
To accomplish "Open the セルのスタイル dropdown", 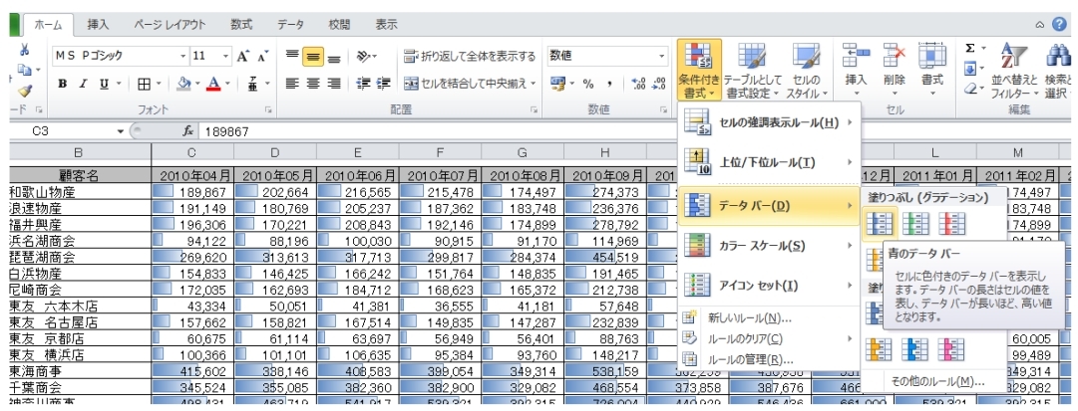I will click(x=807, y=71).
